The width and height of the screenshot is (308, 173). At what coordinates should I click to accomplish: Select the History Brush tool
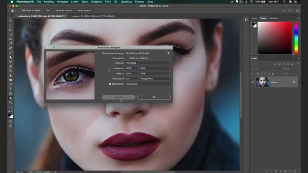tap(11, 62)
